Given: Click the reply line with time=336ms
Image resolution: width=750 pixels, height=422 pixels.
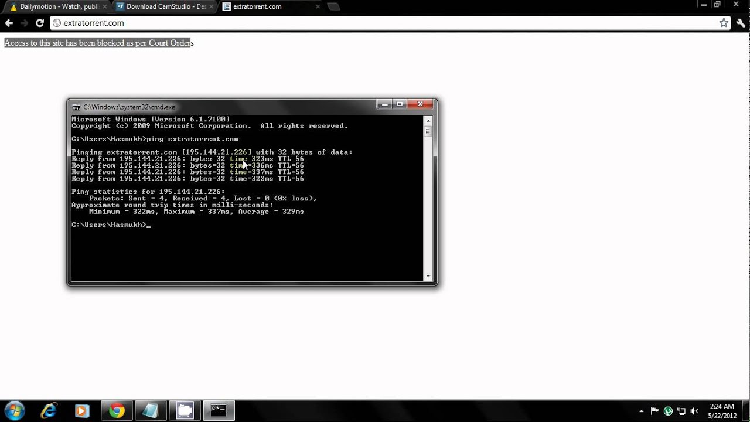Looking at the screenshot, I should [x=187, y=165].
